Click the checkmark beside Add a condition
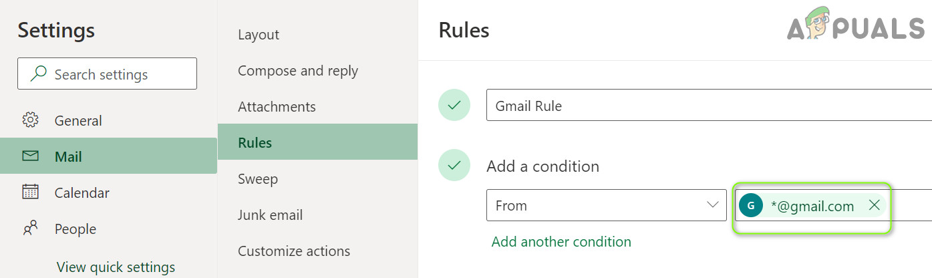The width and height of the screenshot is (932, 278). click(x=454, y=165)
